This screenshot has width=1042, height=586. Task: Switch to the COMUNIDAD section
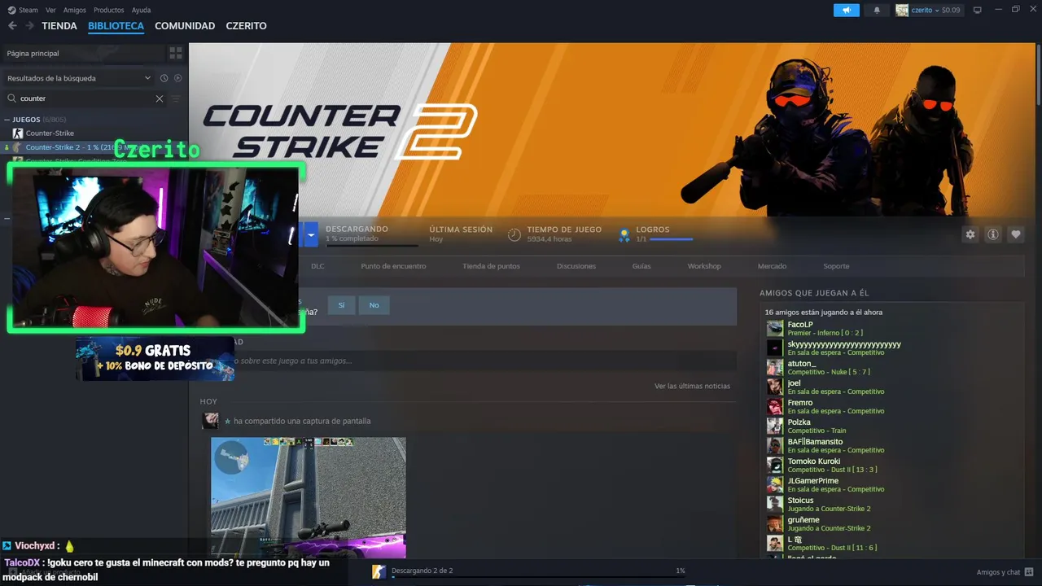pos(185,26)
